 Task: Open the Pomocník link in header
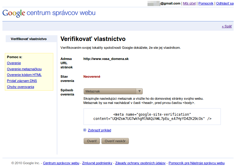(206, 3)
